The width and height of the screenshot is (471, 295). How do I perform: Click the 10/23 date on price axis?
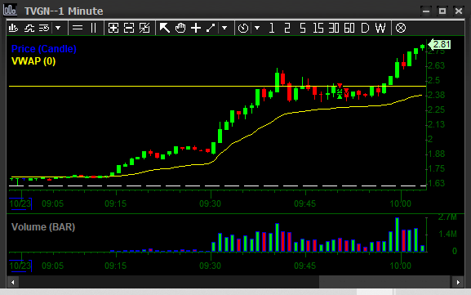[x=20, y=203]
